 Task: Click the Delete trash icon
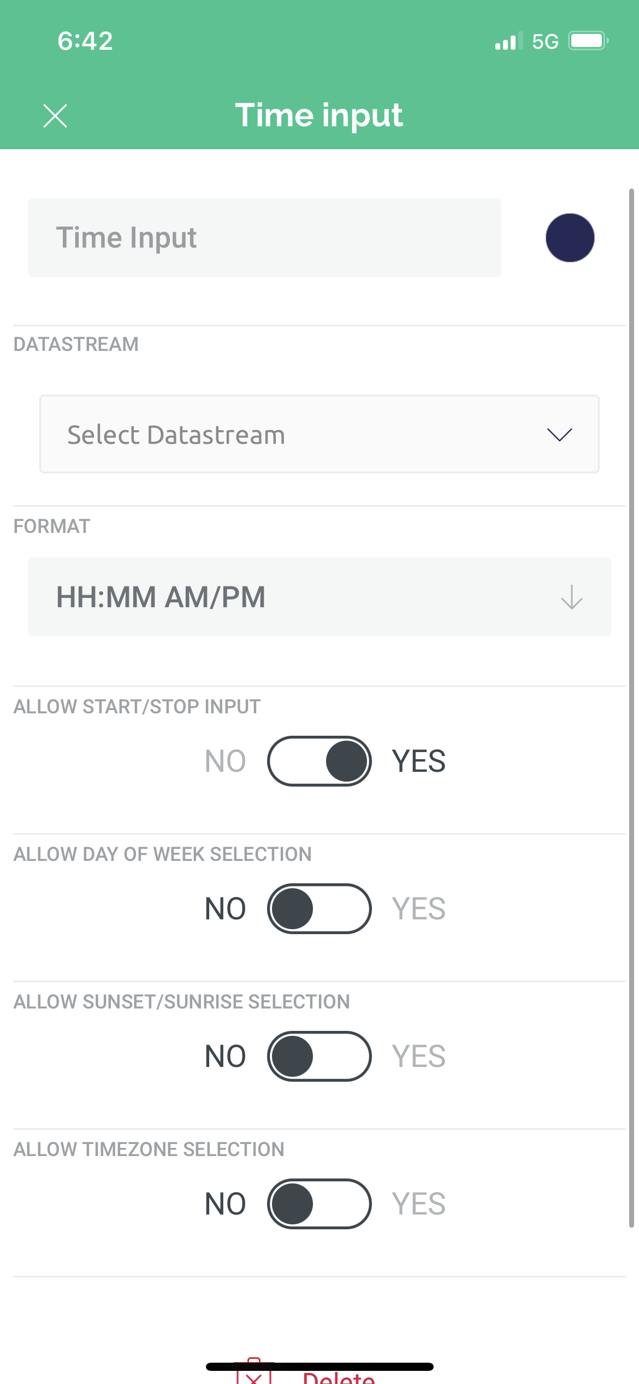(x=254, y=1372)
